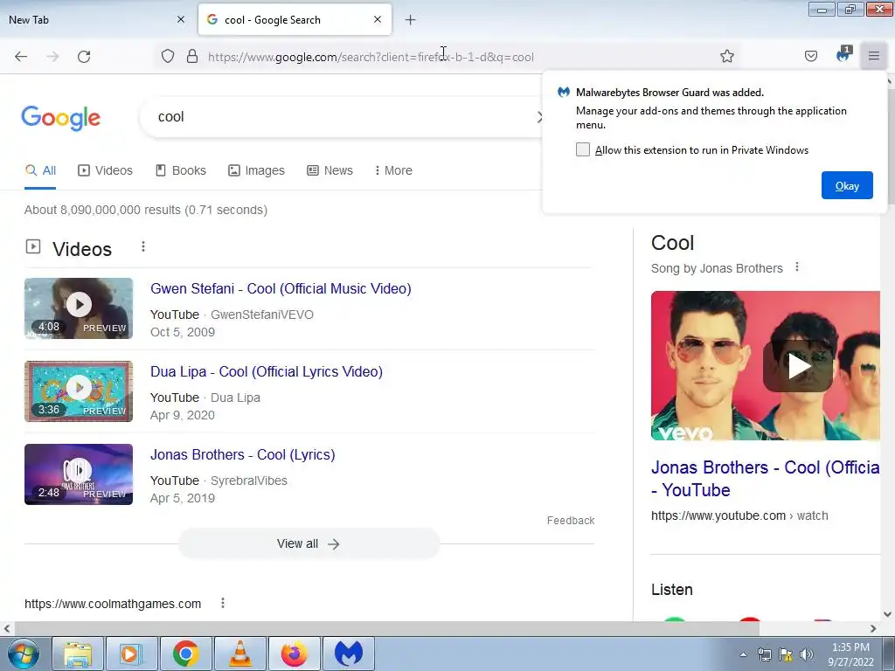Screen dimensions: 895x671
Task: Open Malwarebytes from taskbar
Action: click(349, 654)
